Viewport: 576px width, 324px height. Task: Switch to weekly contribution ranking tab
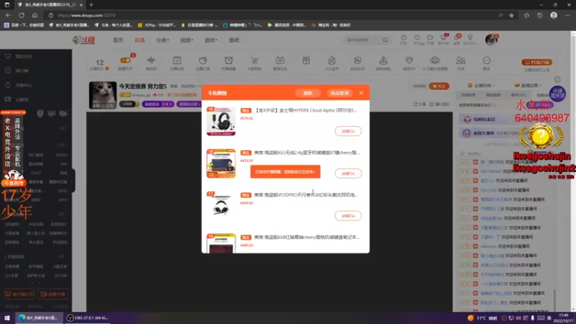(x=493, y=95)
